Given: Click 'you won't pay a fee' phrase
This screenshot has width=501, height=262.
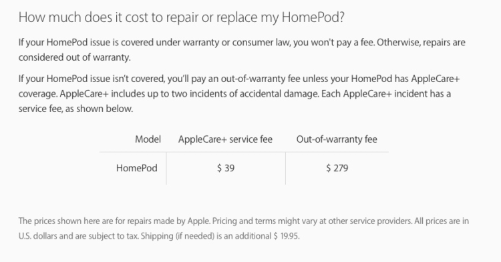Looking at the screenshot, I should (x=333, y=43).
